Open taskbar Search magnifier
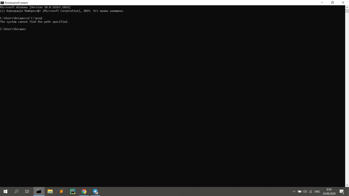Viewport: 349px width, 196px height. click(16, 191)
